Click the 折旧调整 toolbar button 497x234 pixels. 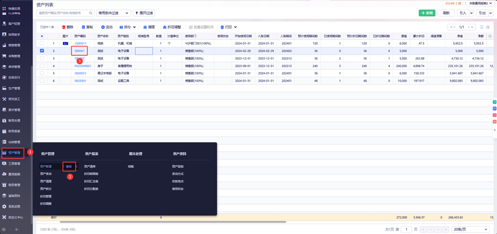click(172, 27)
